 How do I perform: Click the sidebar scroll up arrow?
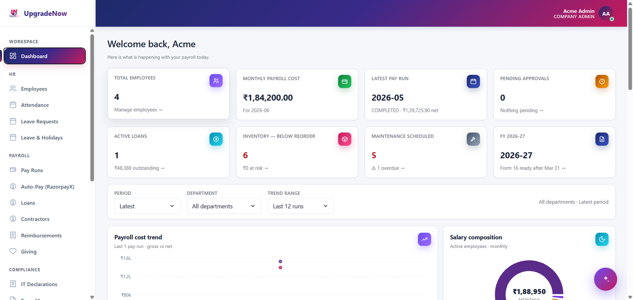pyautogui.click(x=92, y=30)
